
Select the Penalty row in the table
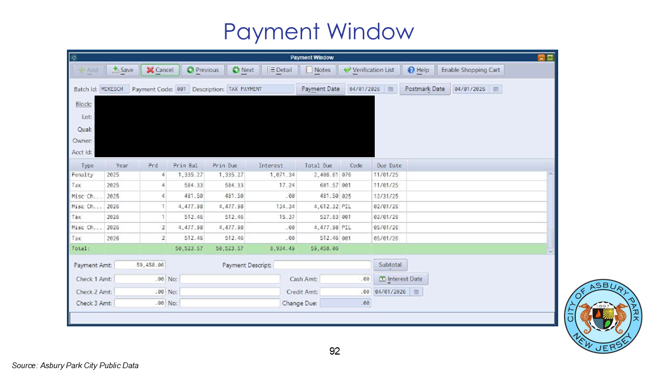tap(308, 175)
